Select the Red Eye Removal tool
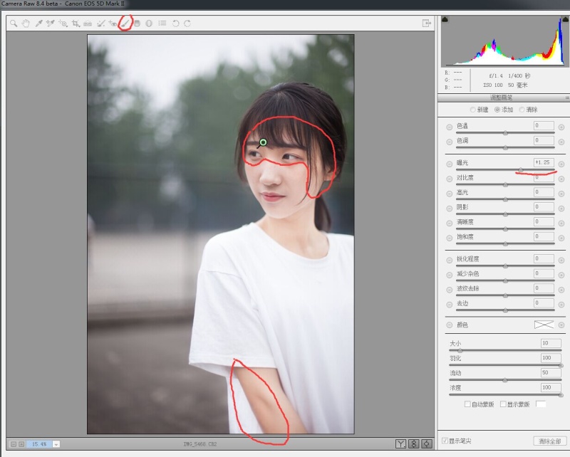The image size is (570, 457). pyautogui.click(x=113, y=23)
